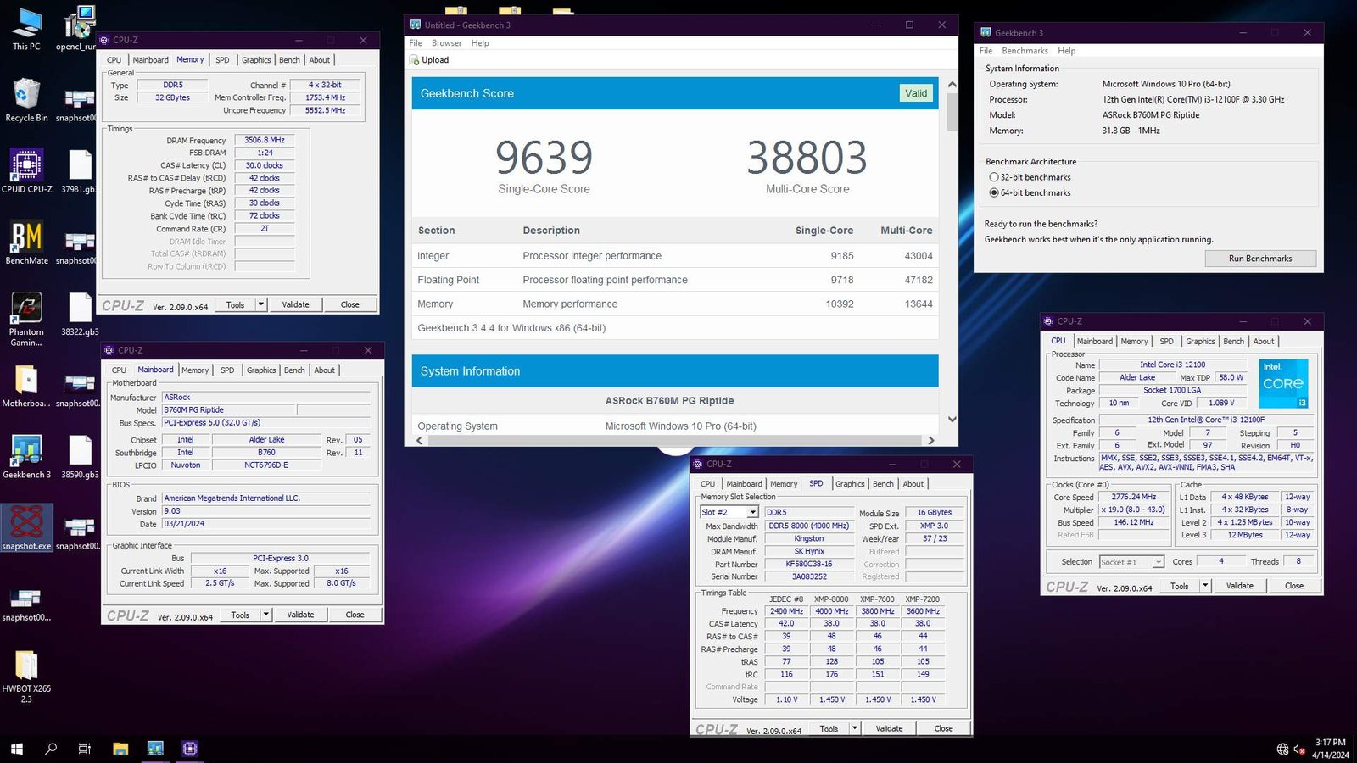The height and width of the screenshot is (763, 1357).
Task: Click the Windows Start button
Action: pyautogui.click(x=16, y=749)
